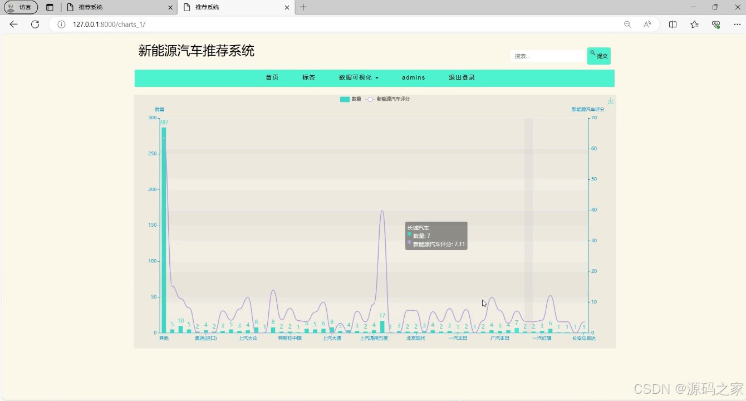Click the address bar URL 127.0.0.1:8000/charts_1/

pyautogui.click(x=109, y=25)
